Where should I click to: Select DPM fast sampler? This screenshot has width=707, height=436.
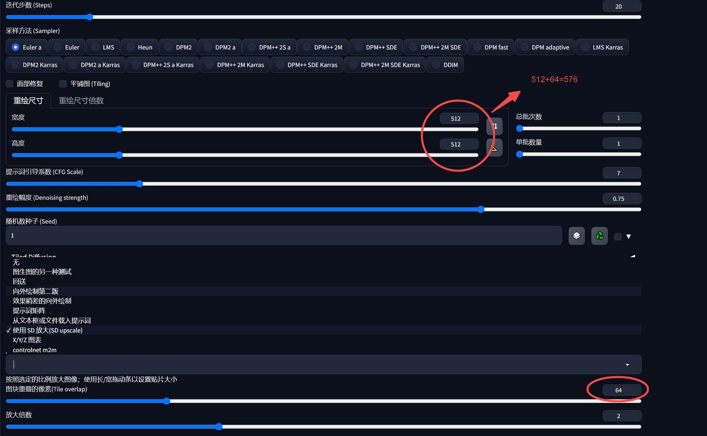point(491,47)
